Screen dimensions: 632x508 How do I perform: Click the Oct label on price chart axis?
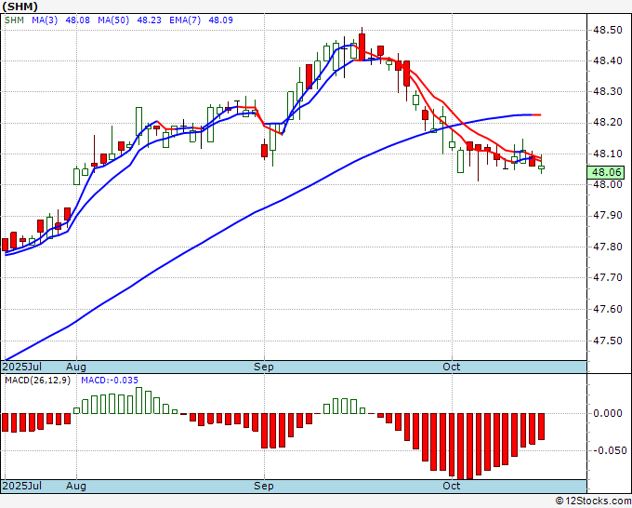(452, 367)
